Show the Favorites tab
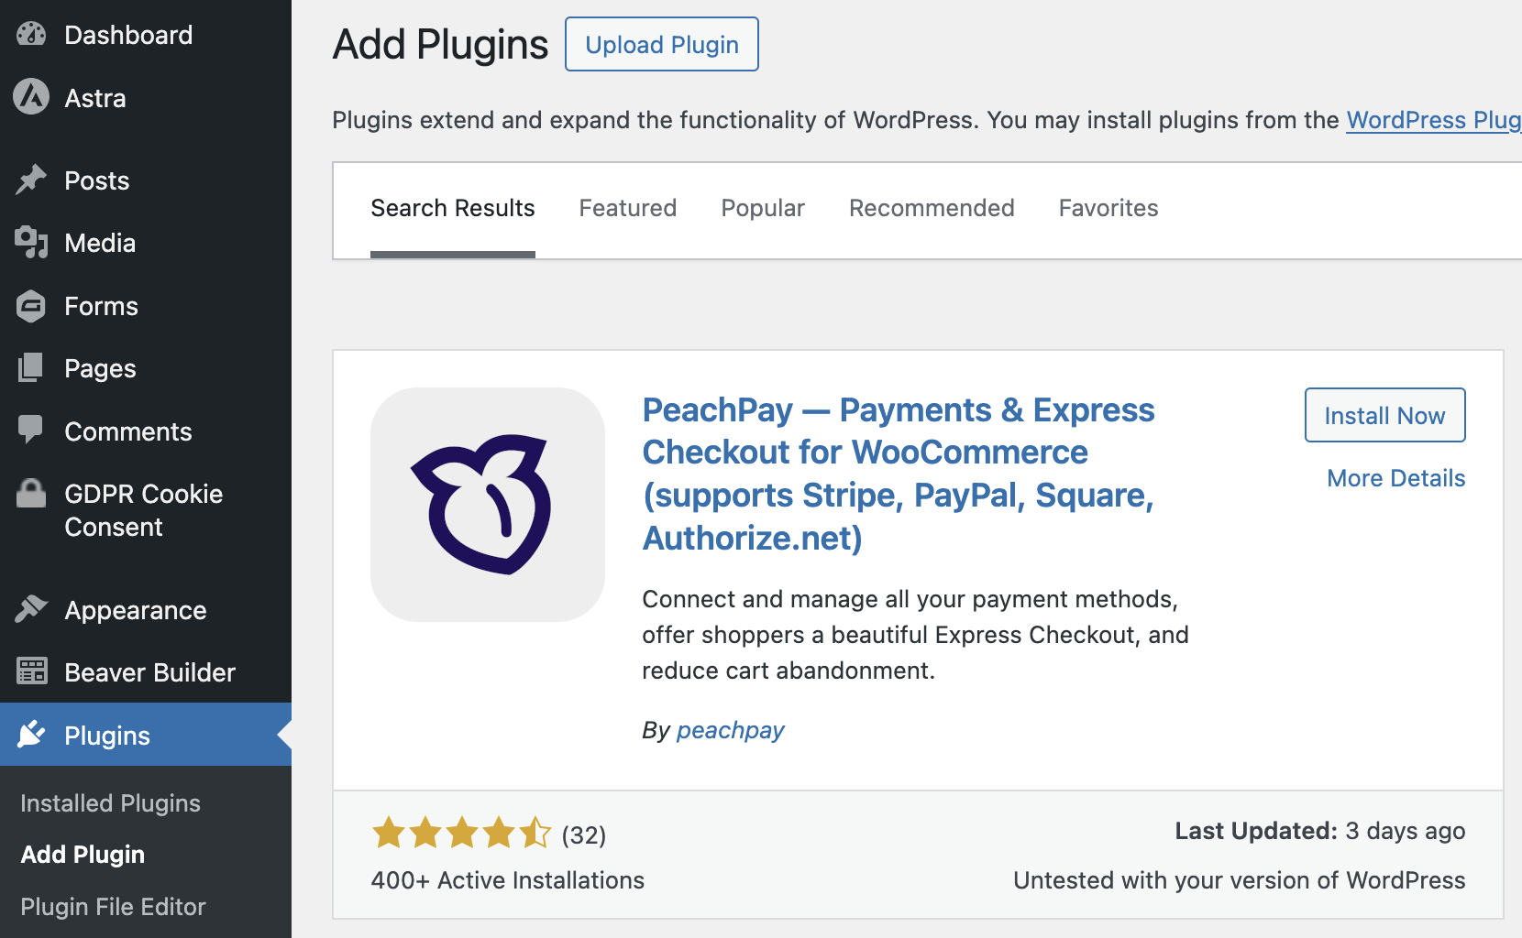 point(1108,209)
